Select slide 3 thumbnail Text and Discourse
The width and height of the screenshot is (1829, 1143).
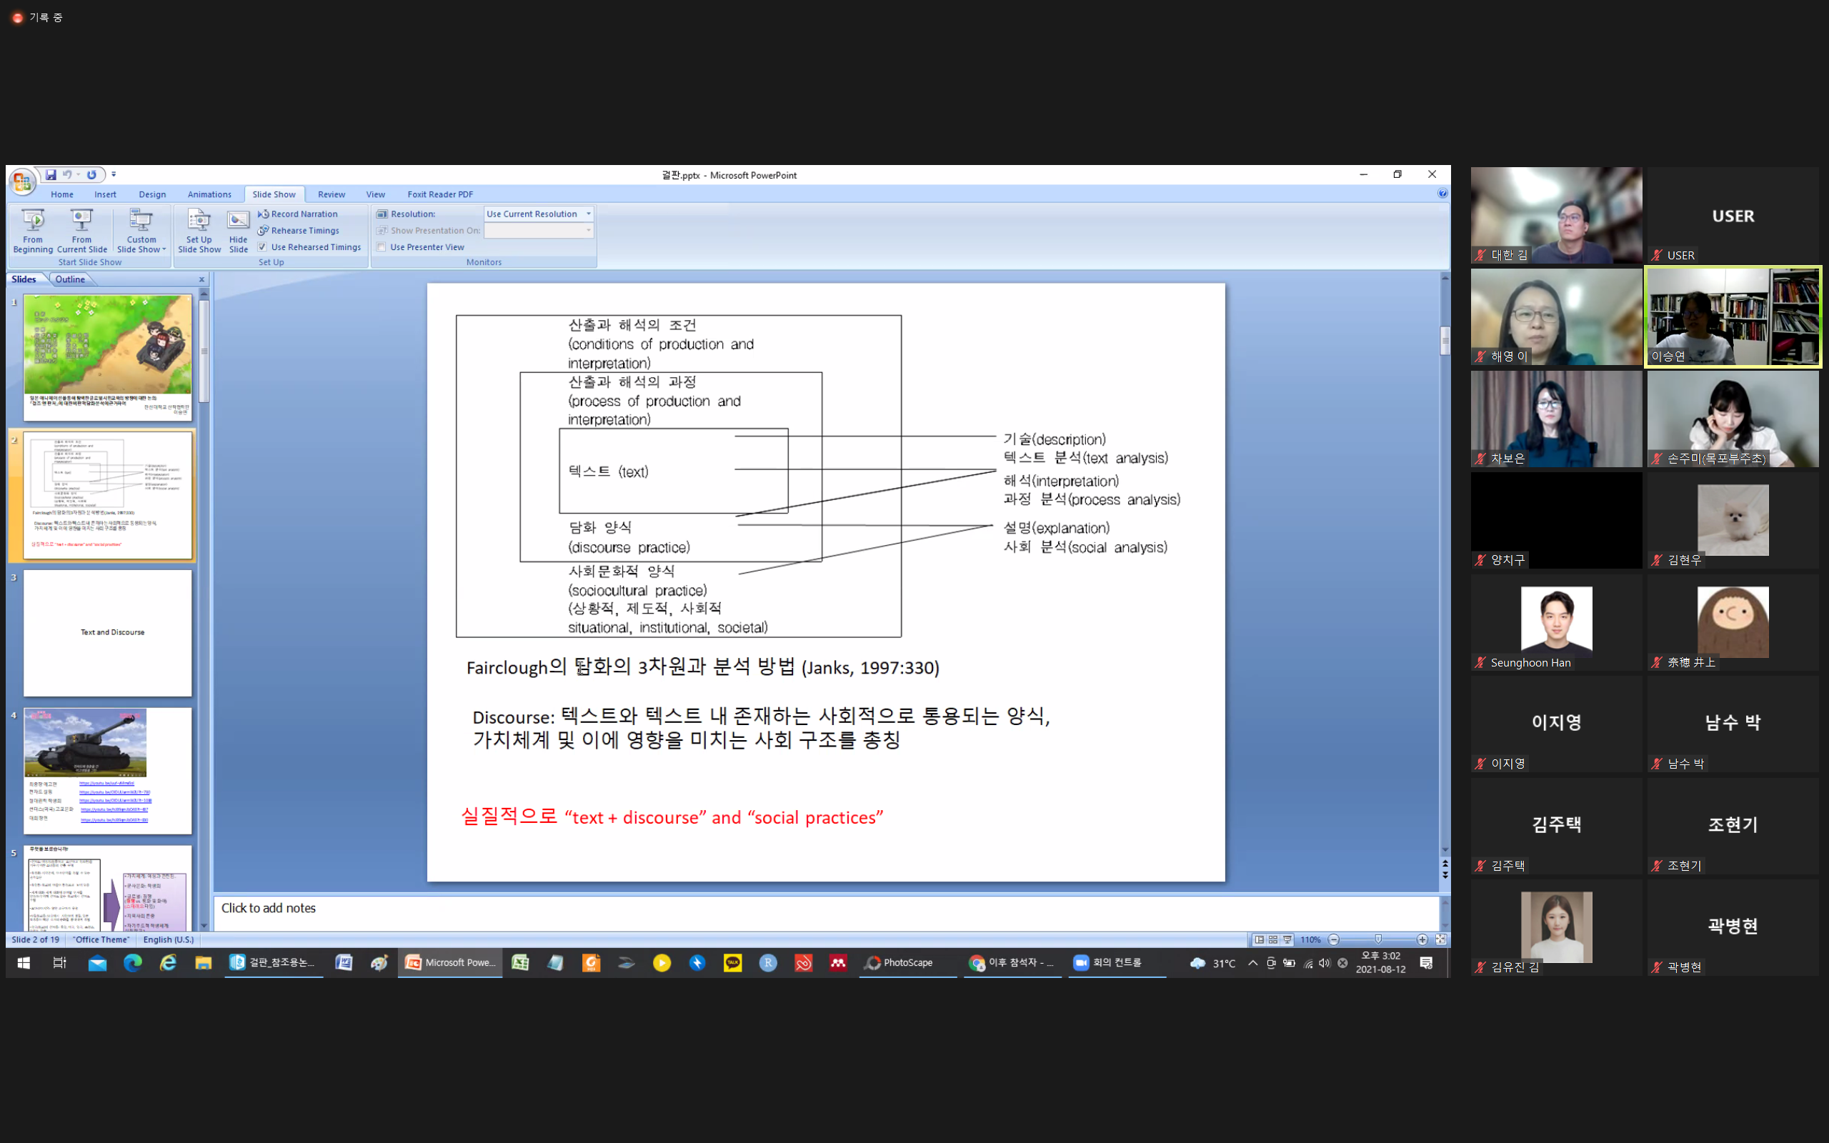coord(107,633)
